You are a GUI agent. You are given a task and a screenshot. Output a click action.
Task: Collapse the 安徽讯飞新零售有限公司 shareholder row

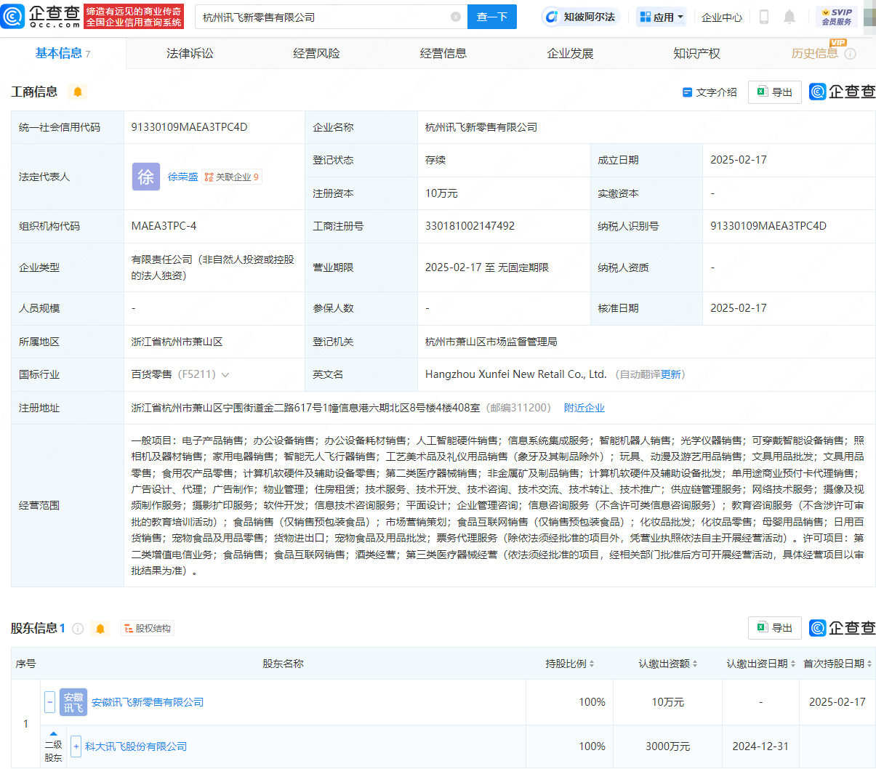click(49, 702)
